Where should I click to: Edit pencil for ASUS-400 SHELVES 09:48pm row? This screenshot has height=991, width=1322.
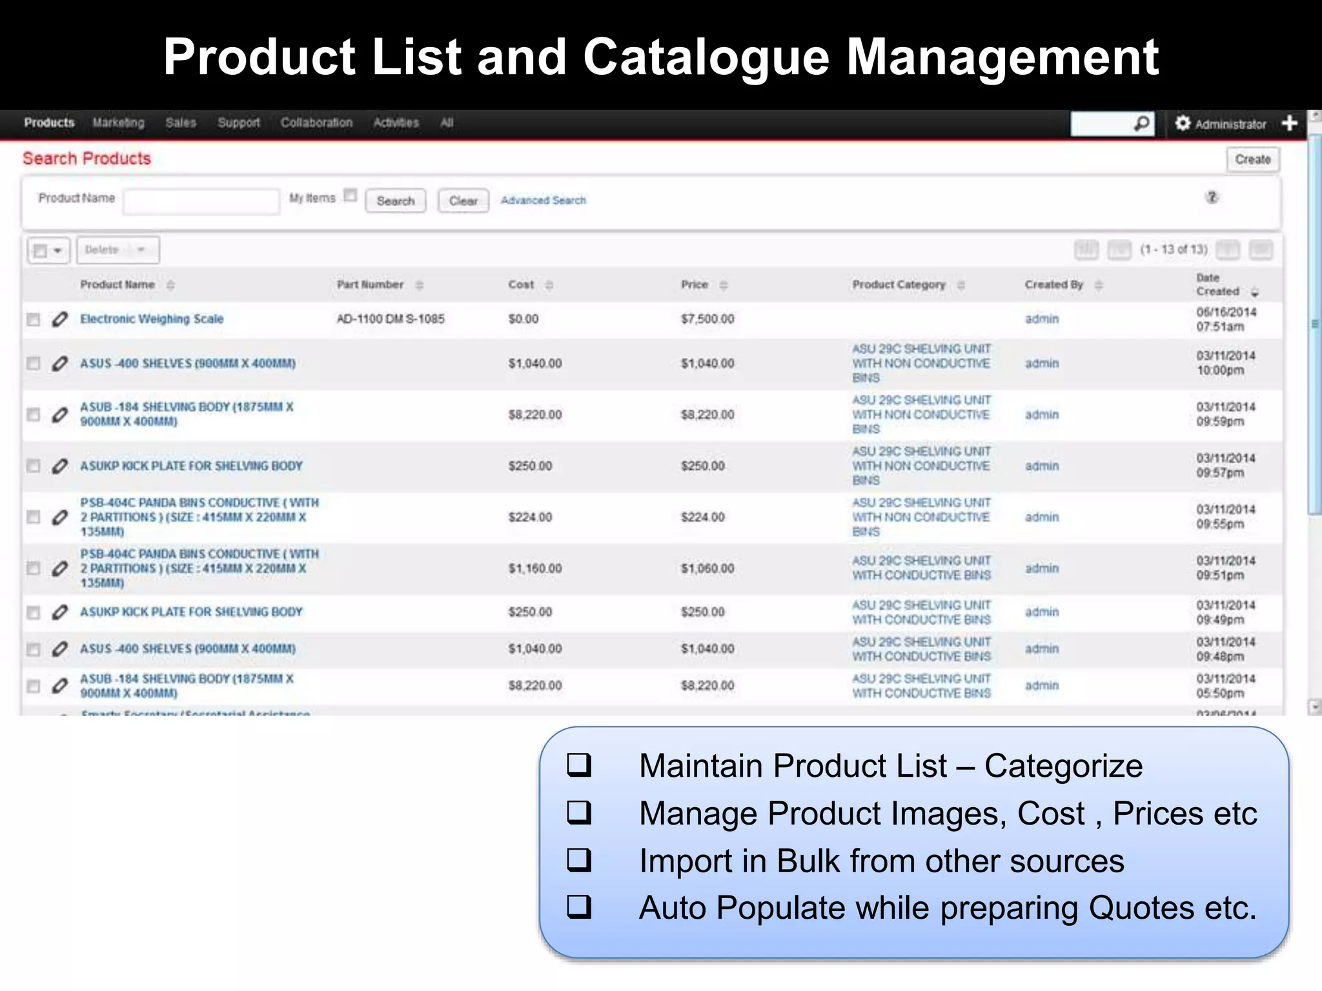tap(59, 648)
